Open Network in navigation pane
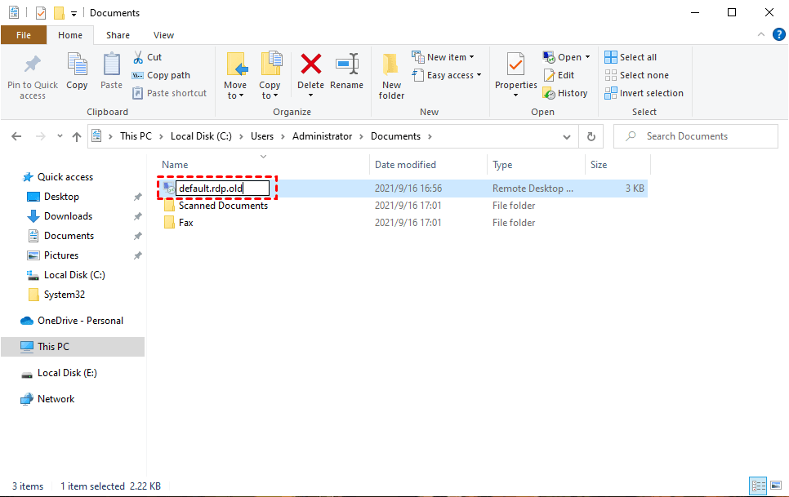The height and width of the screenshot is (497, 789). point(56,399)
